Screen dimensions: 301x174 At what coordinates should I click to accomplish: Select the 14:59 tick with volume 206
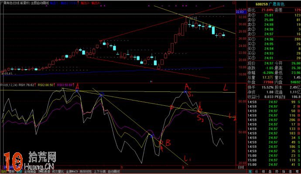[x=274, y=120]
